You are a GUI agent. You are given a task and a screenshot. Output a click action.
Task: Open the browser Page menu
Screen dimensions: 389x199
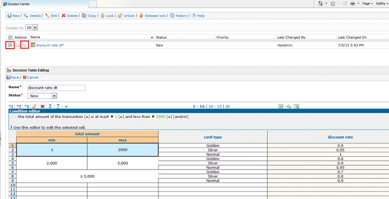point(368,4)
